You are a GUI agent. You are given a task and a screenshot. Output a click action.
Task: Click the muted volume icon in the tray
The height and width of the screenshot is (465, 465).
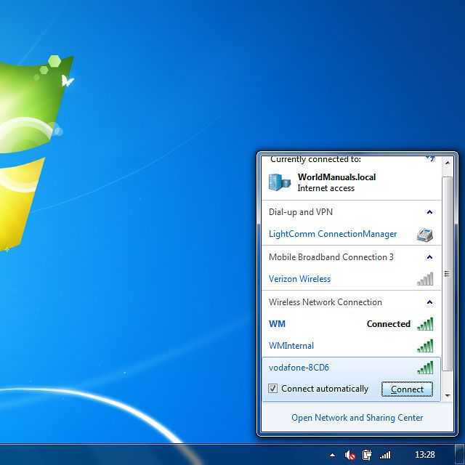pos(350,455)
